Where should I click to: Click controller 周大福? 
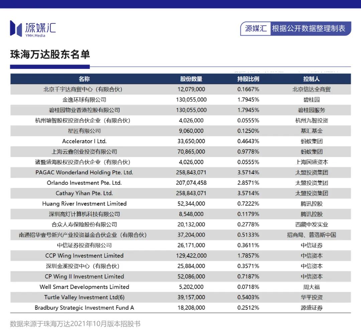[x=311, y=287]
